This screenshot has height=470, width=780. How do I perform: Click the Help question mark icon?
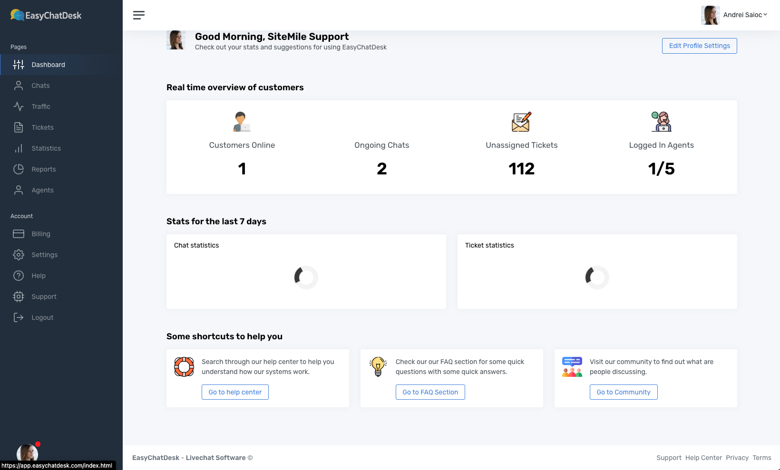tap(19, 276)
